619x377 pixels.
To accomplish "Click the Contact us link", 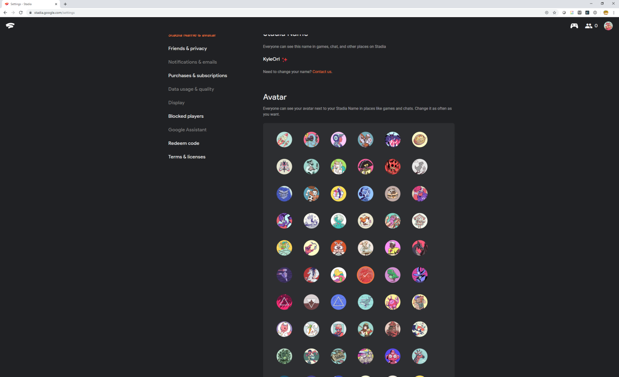I will point(322,72).
